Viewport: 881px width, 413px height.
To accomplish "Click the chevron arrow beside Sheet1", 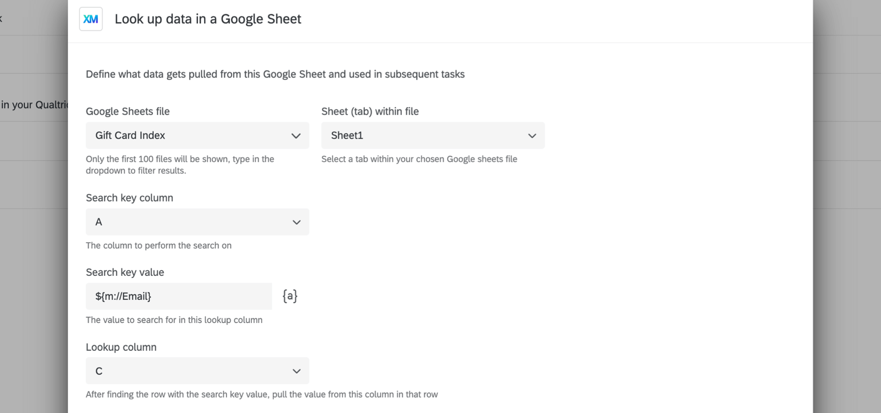I will pos(532,136).
